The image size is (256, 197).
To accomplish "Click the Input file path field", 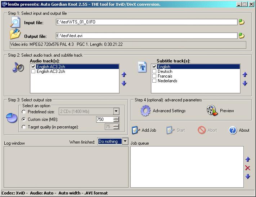I will pyautogui.click(x=147, y=22).
